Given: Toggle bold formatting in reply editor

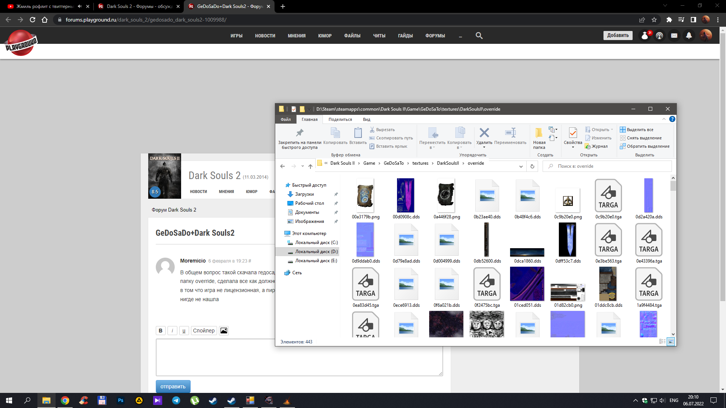Looking at the screenshot, I should click(160, 331).
